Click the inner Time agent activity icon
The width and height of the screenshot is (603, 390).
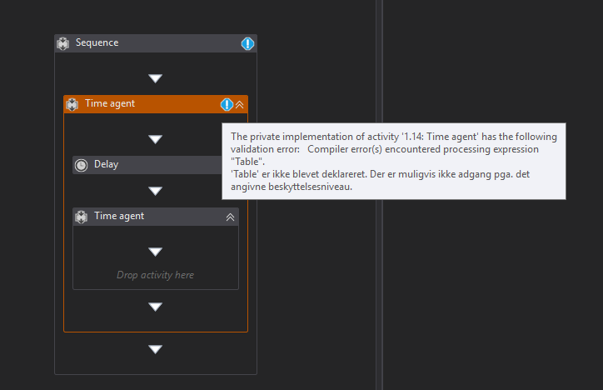[81, 217]
